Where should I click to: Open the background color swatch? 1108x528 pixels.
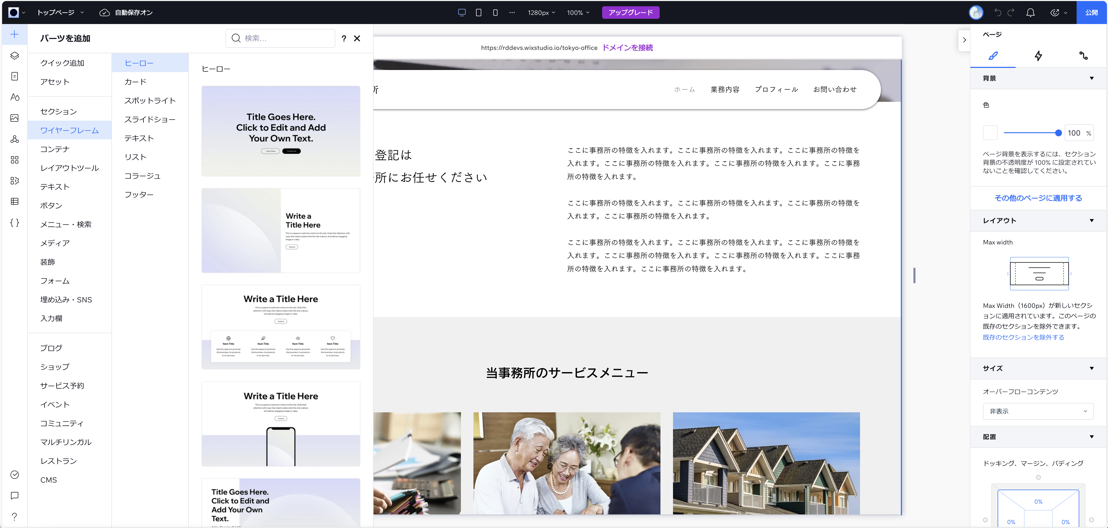coord(990,133)
